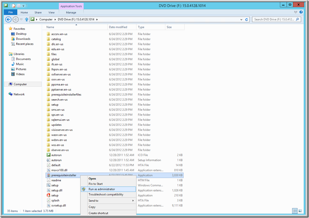
Task: Select the search.en-us folder
Action: point(59,100)
